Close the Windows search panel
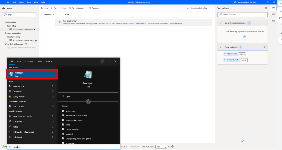The height and width of the screenshot is (150, 282). (x=115, y=61)
